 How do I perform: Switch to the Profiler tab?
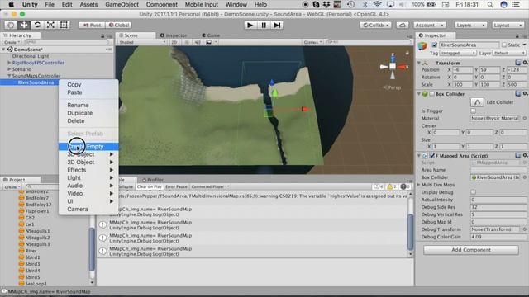153,180
